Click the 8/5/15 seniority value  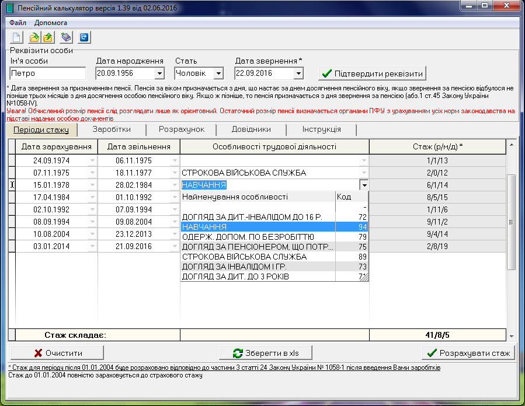(x=437, y=197)
